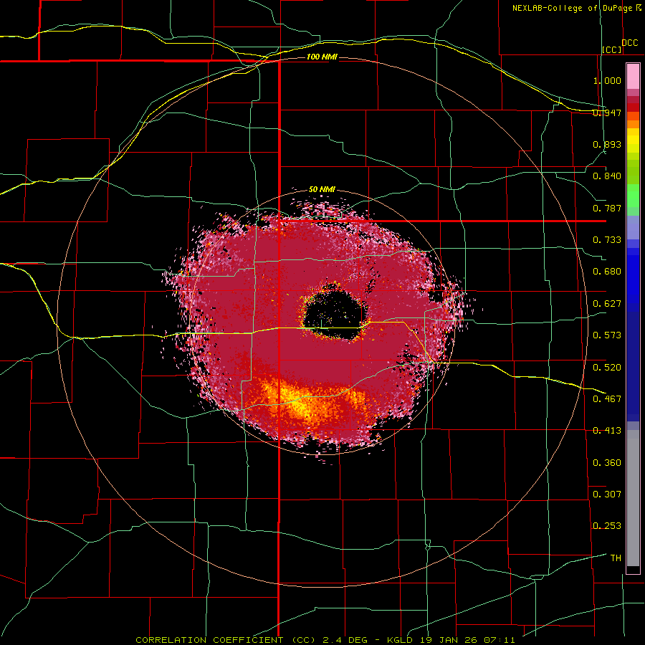Click the yellow-orange low CC patch in echo
The image size is (645, 645).
(x=304, y=403)
